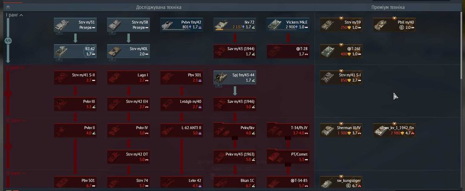Screen dimensions: 465x191
Task: Select the Ikv 72 vehicle card
Action: 235,25
